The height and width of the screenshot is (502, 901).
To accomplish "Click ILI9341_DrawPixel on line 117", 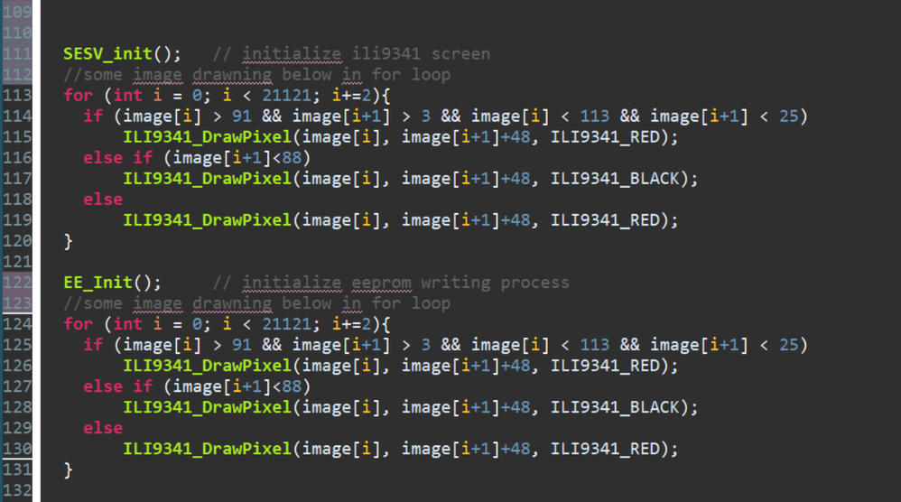I will [207, 178].
